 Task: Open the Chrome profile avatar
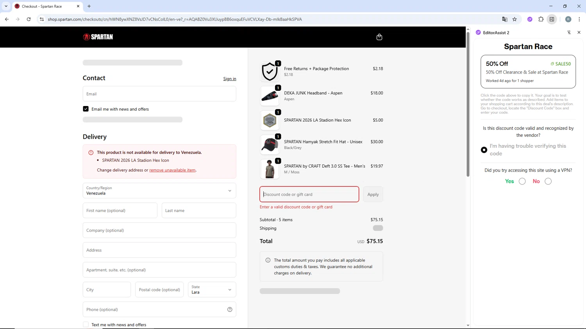tap(568, 19)
